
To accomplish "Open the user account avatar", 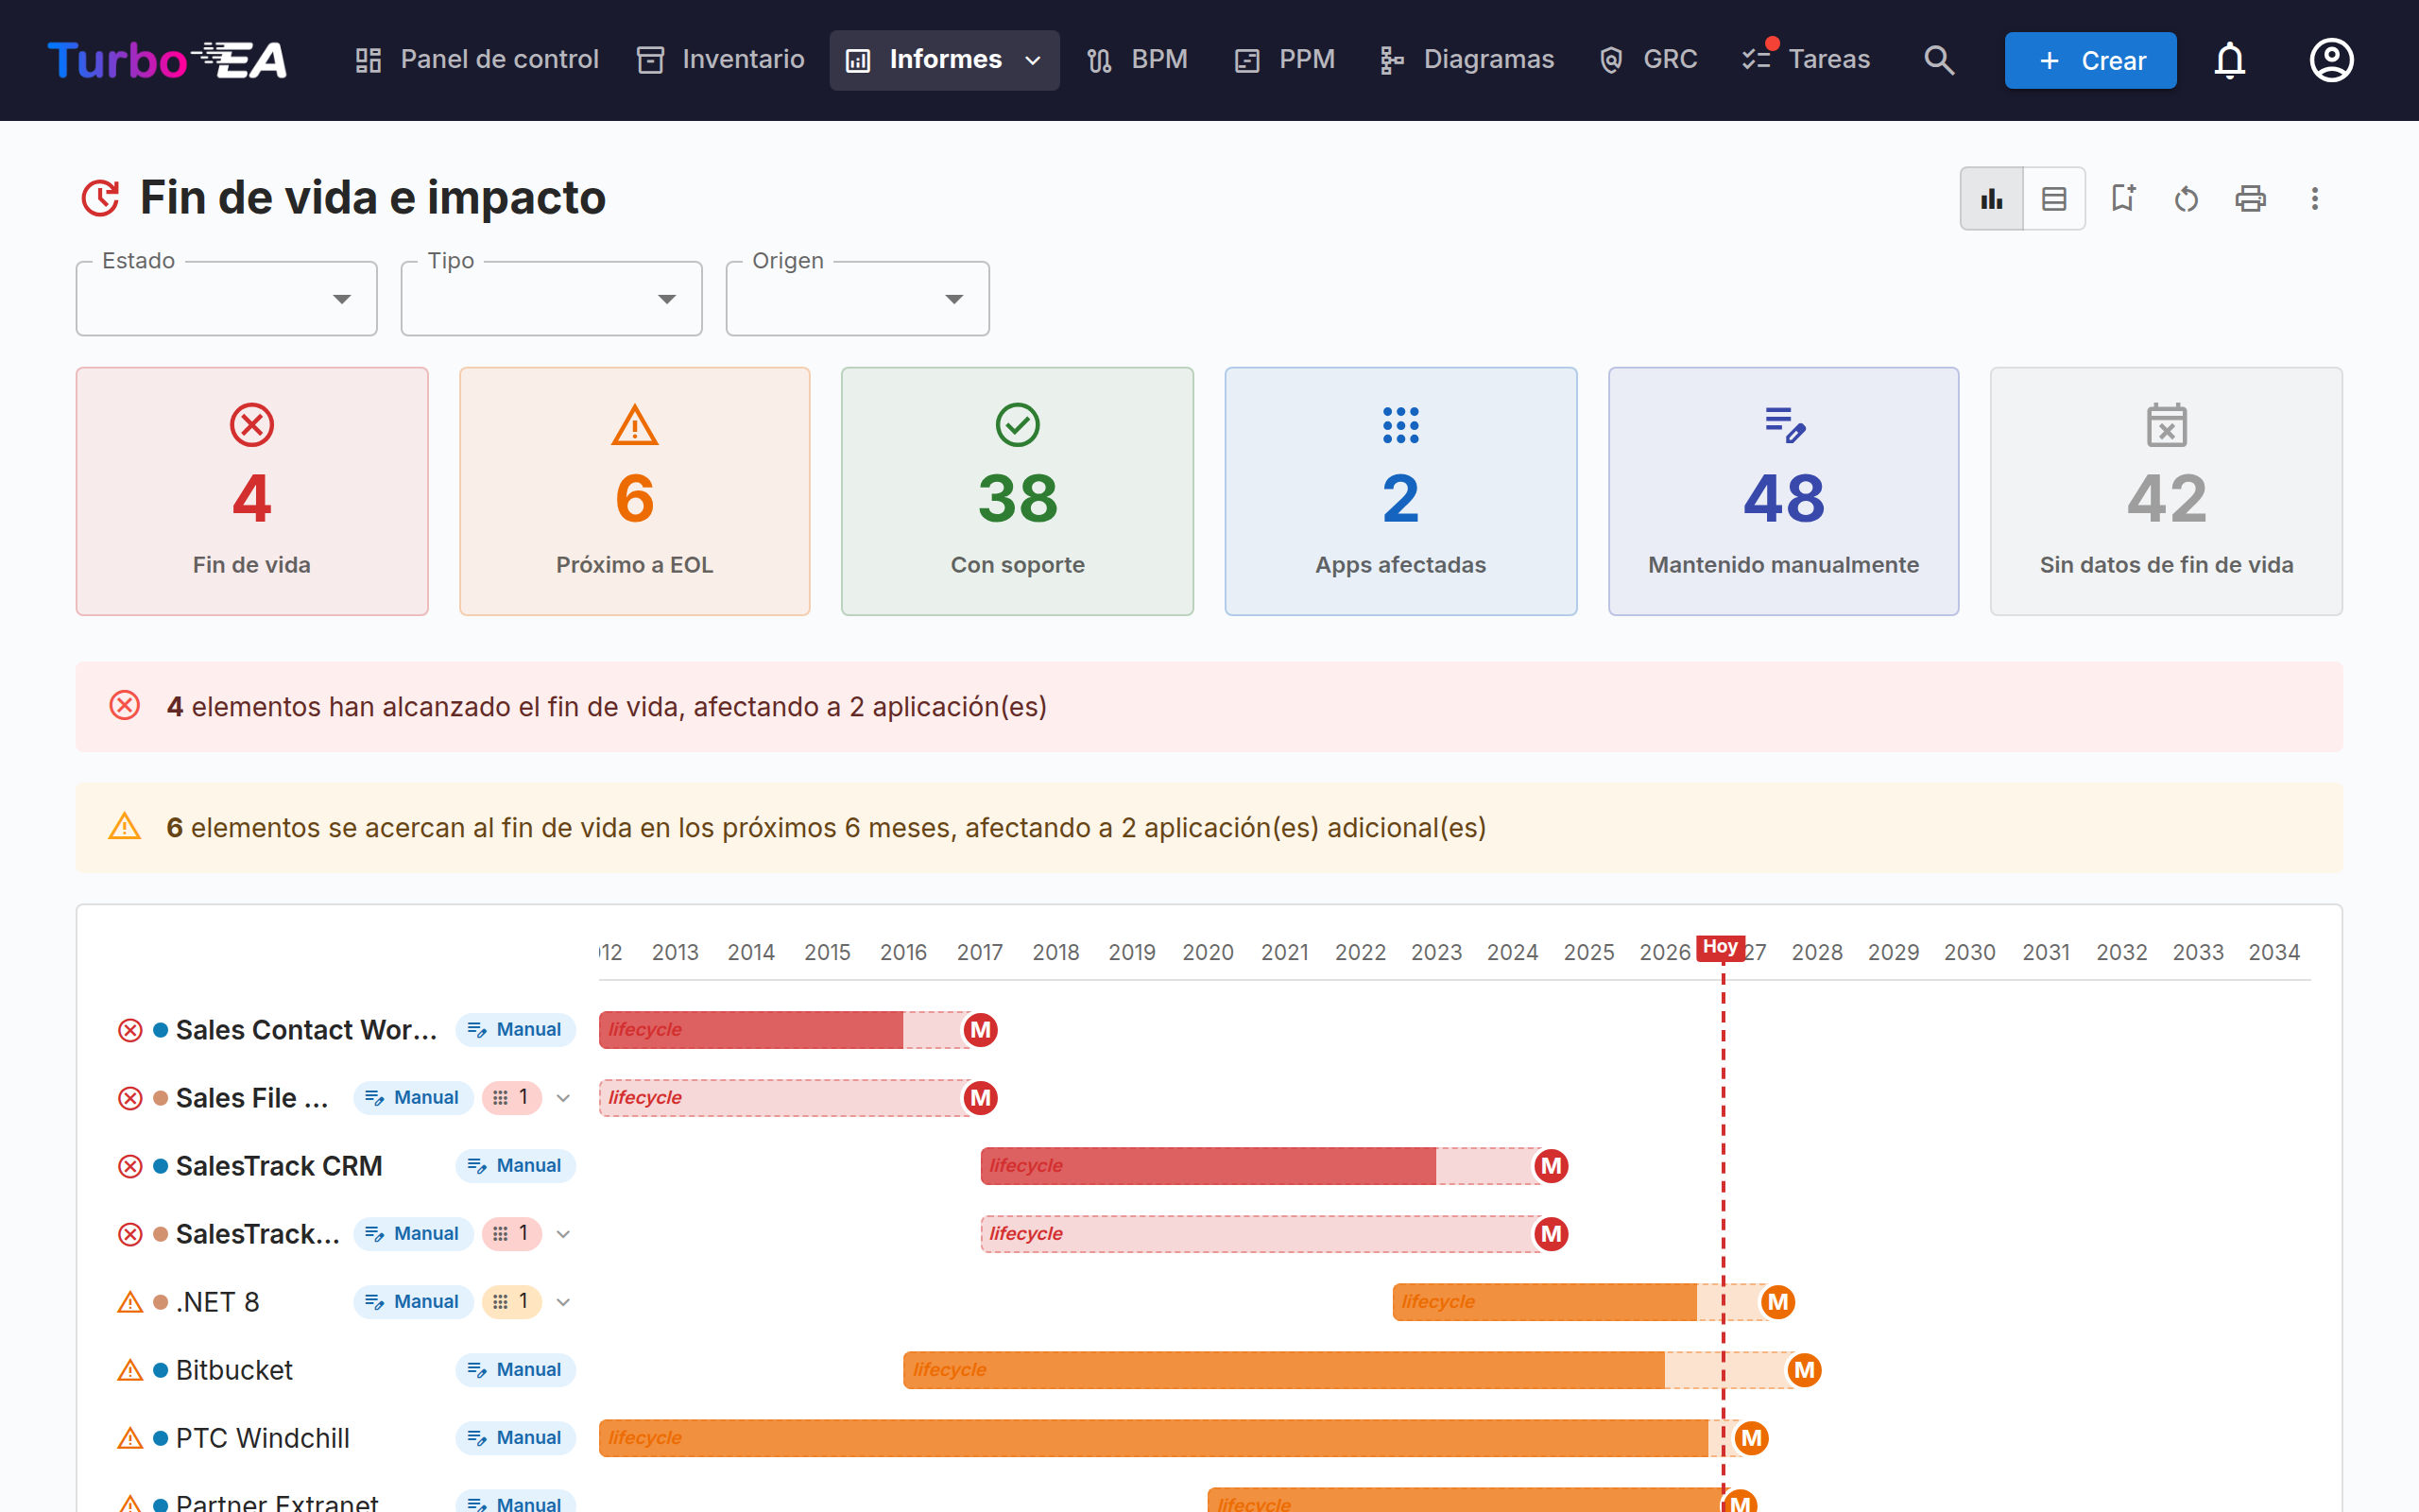I will coord(2331,60).
